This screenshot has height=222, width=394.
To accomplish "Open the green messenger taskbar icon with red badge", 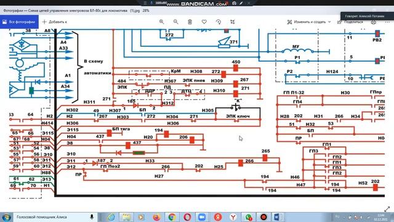I will coord(249,217).
